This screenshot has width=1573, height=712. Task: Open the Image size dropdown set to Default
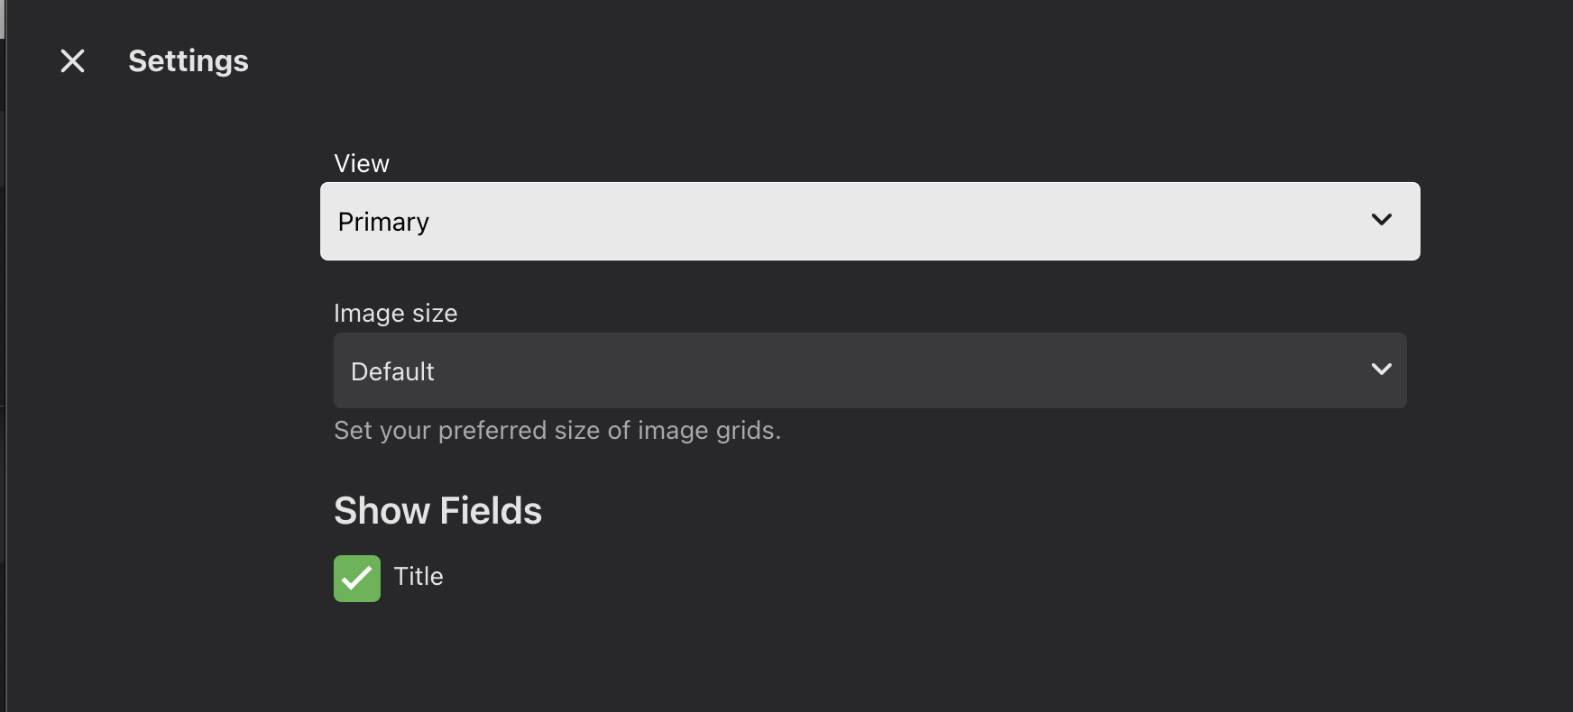click(x=869, y=370)
